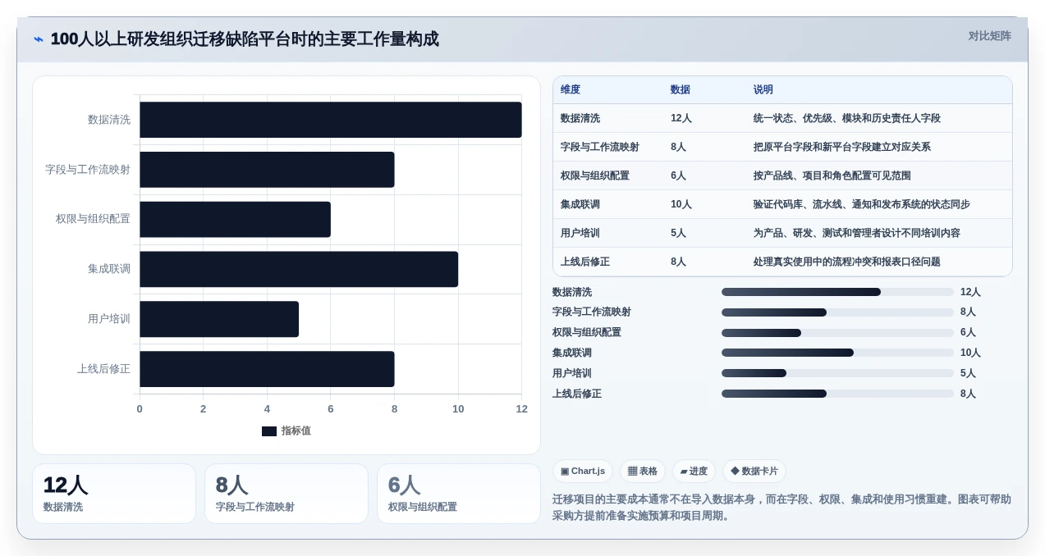
Task: Click the 维度 column header
Action: coord(571,89)
